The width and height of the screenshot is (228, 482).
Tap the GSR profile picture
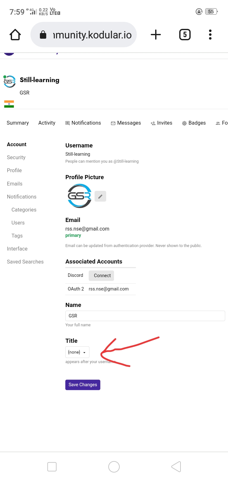coord(79,196)
